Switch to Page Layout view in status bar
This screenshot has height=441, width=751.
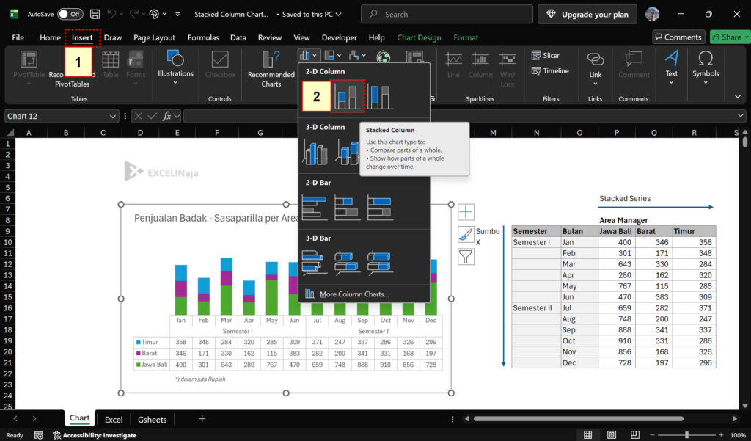611,435
